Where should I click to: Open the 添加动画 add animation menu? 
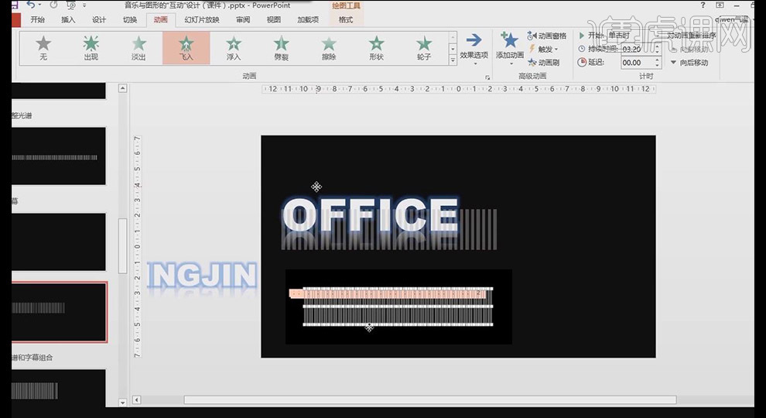pyautogui.click(x=510, y=48)
